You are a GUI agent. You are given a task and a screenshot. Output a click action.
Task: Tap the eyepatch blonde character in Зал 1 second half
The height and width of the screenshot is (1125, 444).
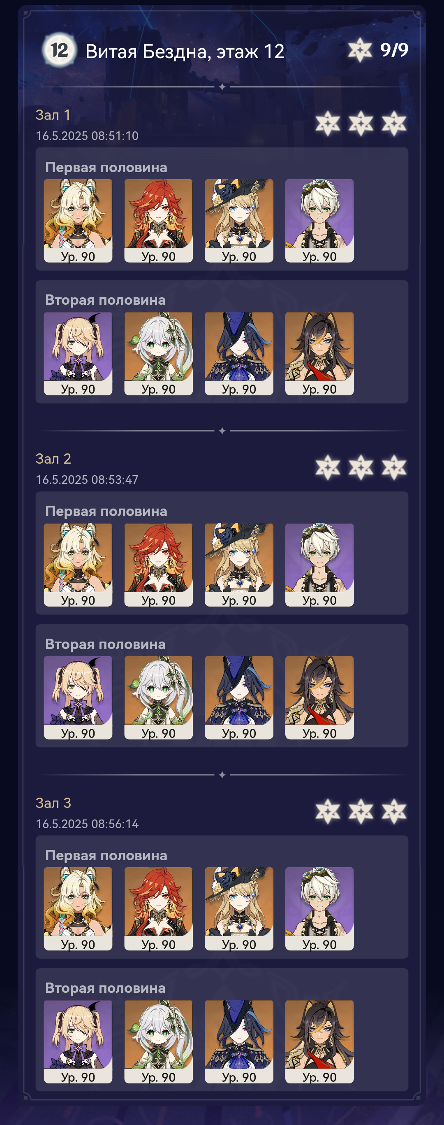(x=78, y=353)
